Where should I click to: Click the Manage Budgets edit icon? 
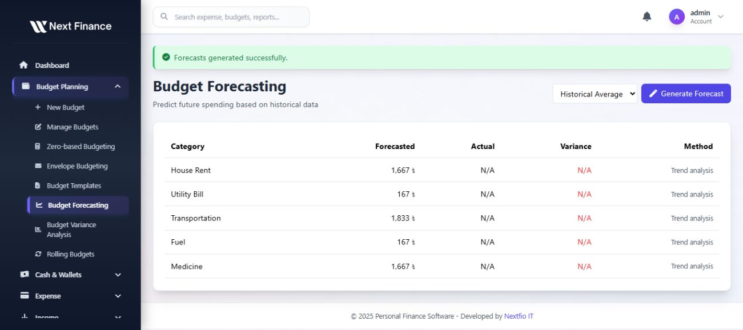(x=38, y=127)
